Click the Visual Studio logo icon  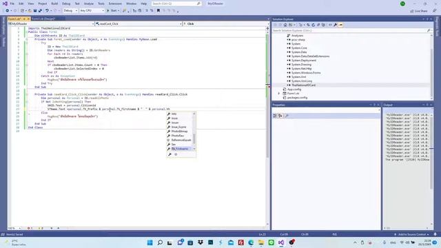point(5,3)
